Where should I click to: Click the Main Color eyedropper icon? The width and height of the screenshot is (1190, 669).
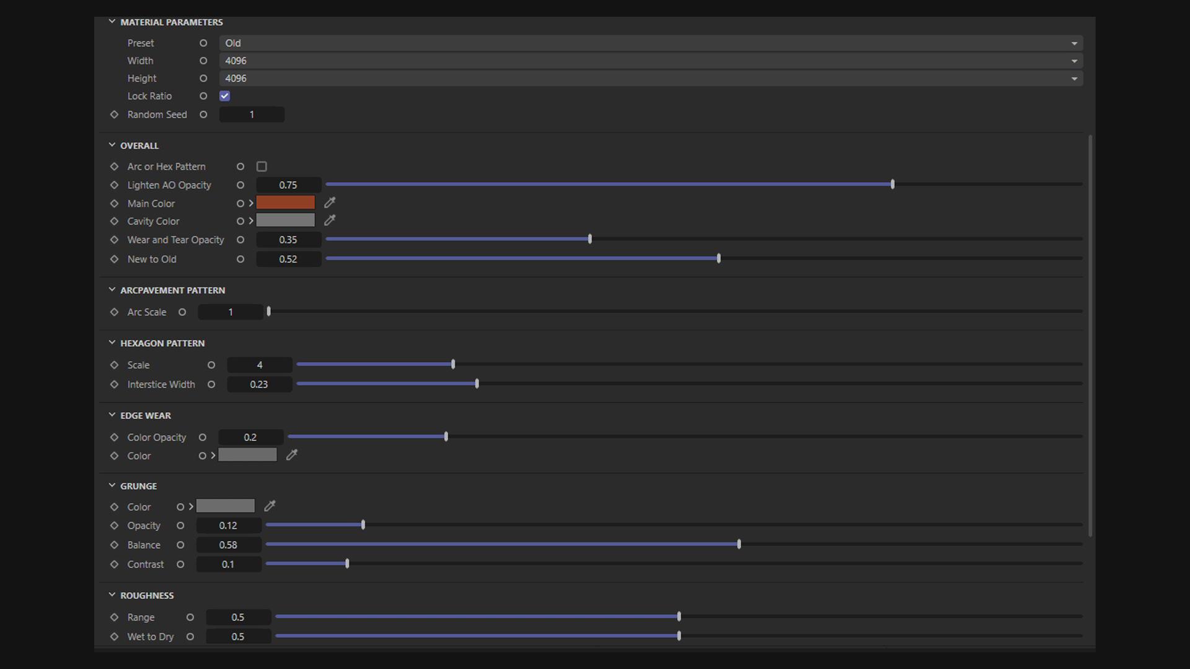pos(330,203)
